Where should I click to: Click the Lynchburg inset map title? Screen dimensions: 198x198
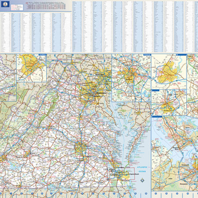(43, 55)
